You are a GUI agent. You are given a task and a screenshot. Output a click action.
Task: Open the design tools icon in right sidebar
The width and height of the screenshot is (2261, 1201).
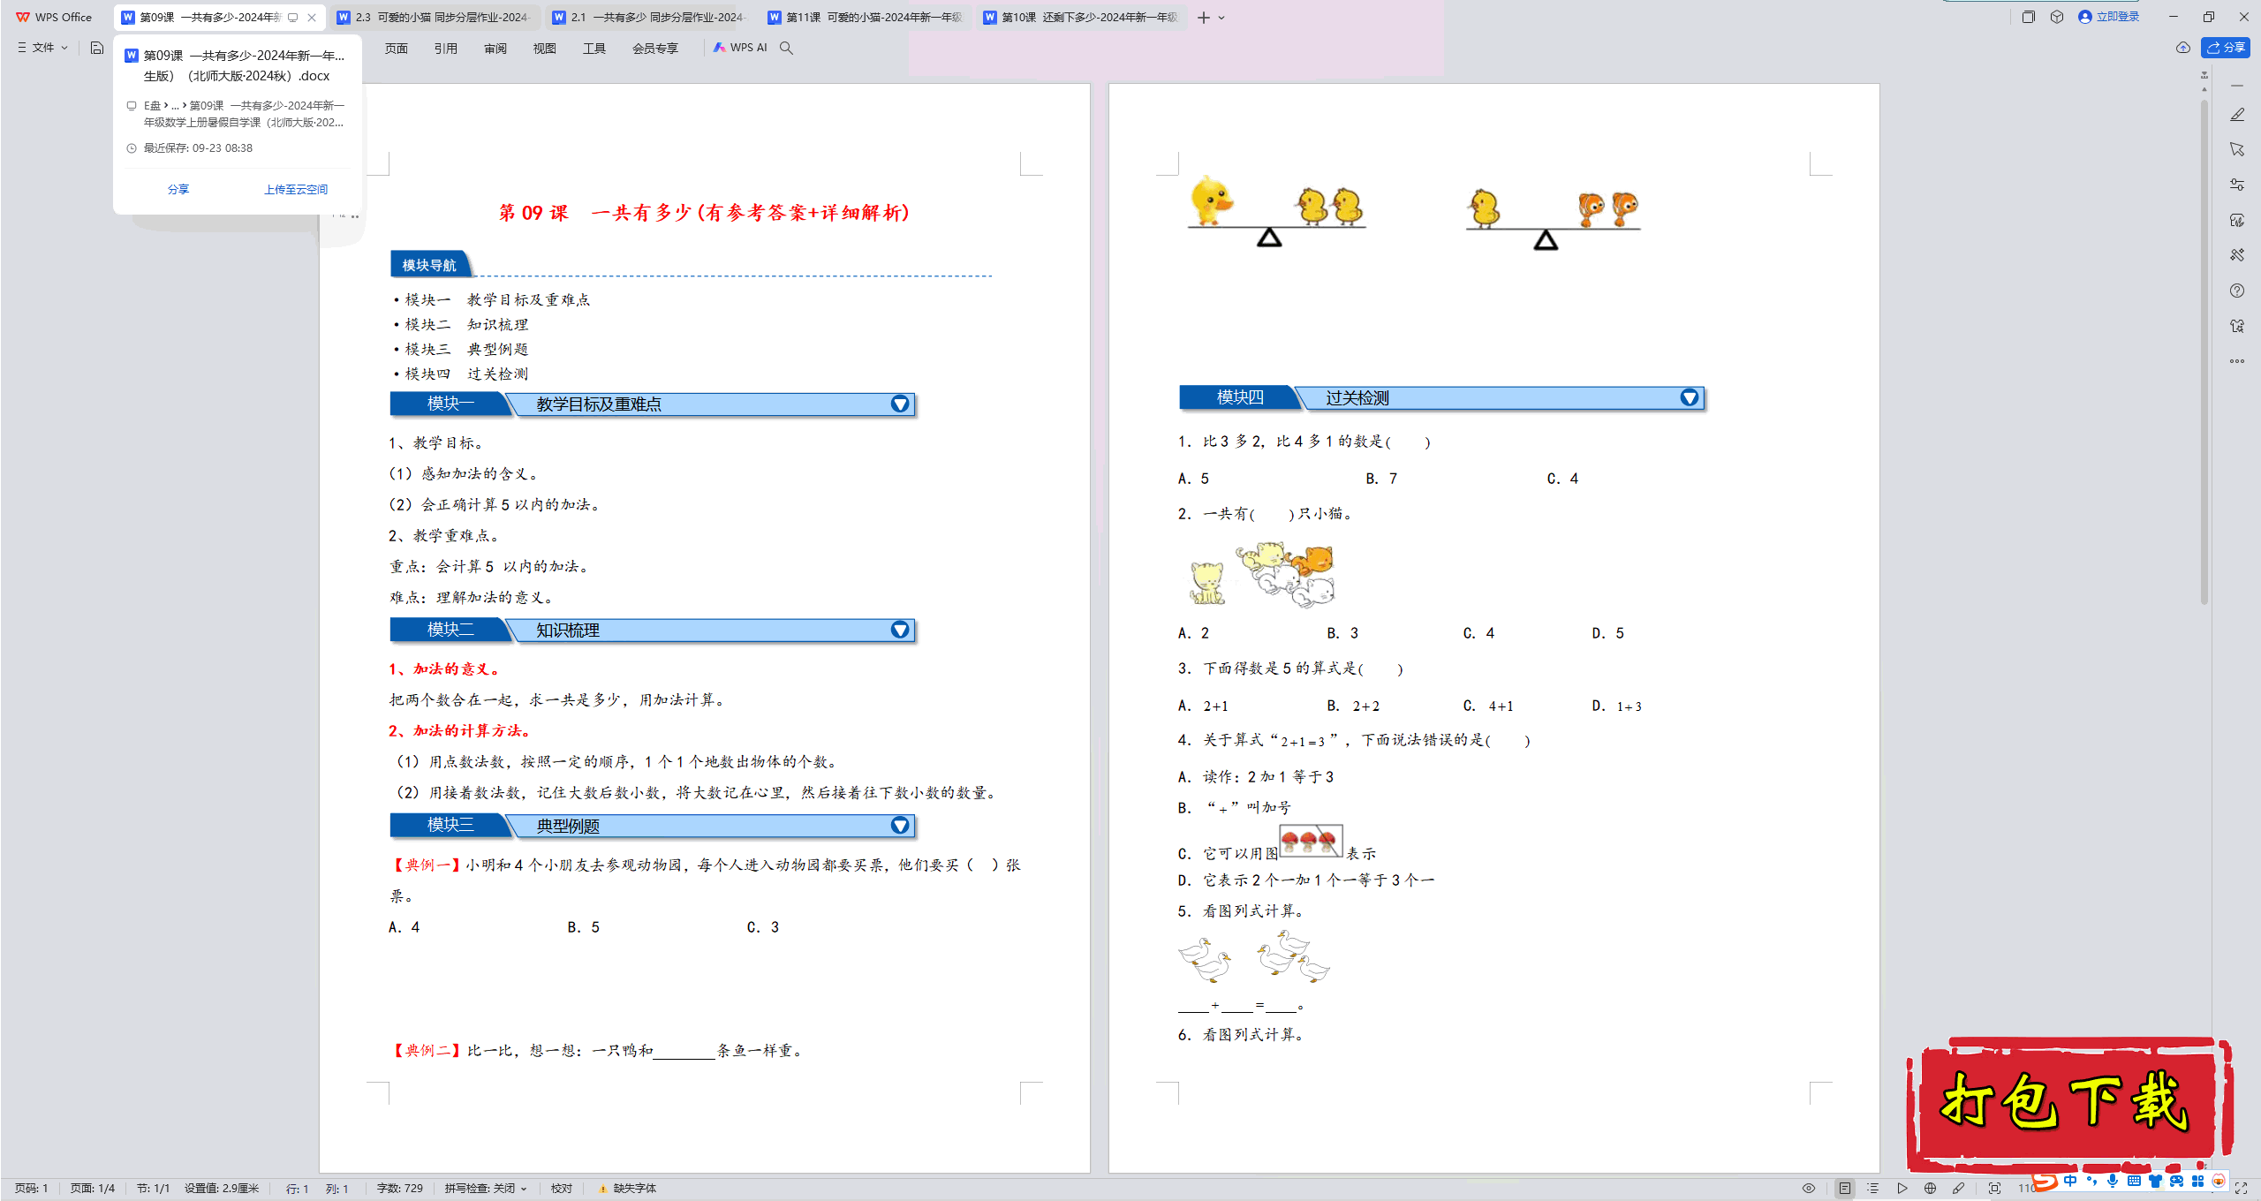2237,254
